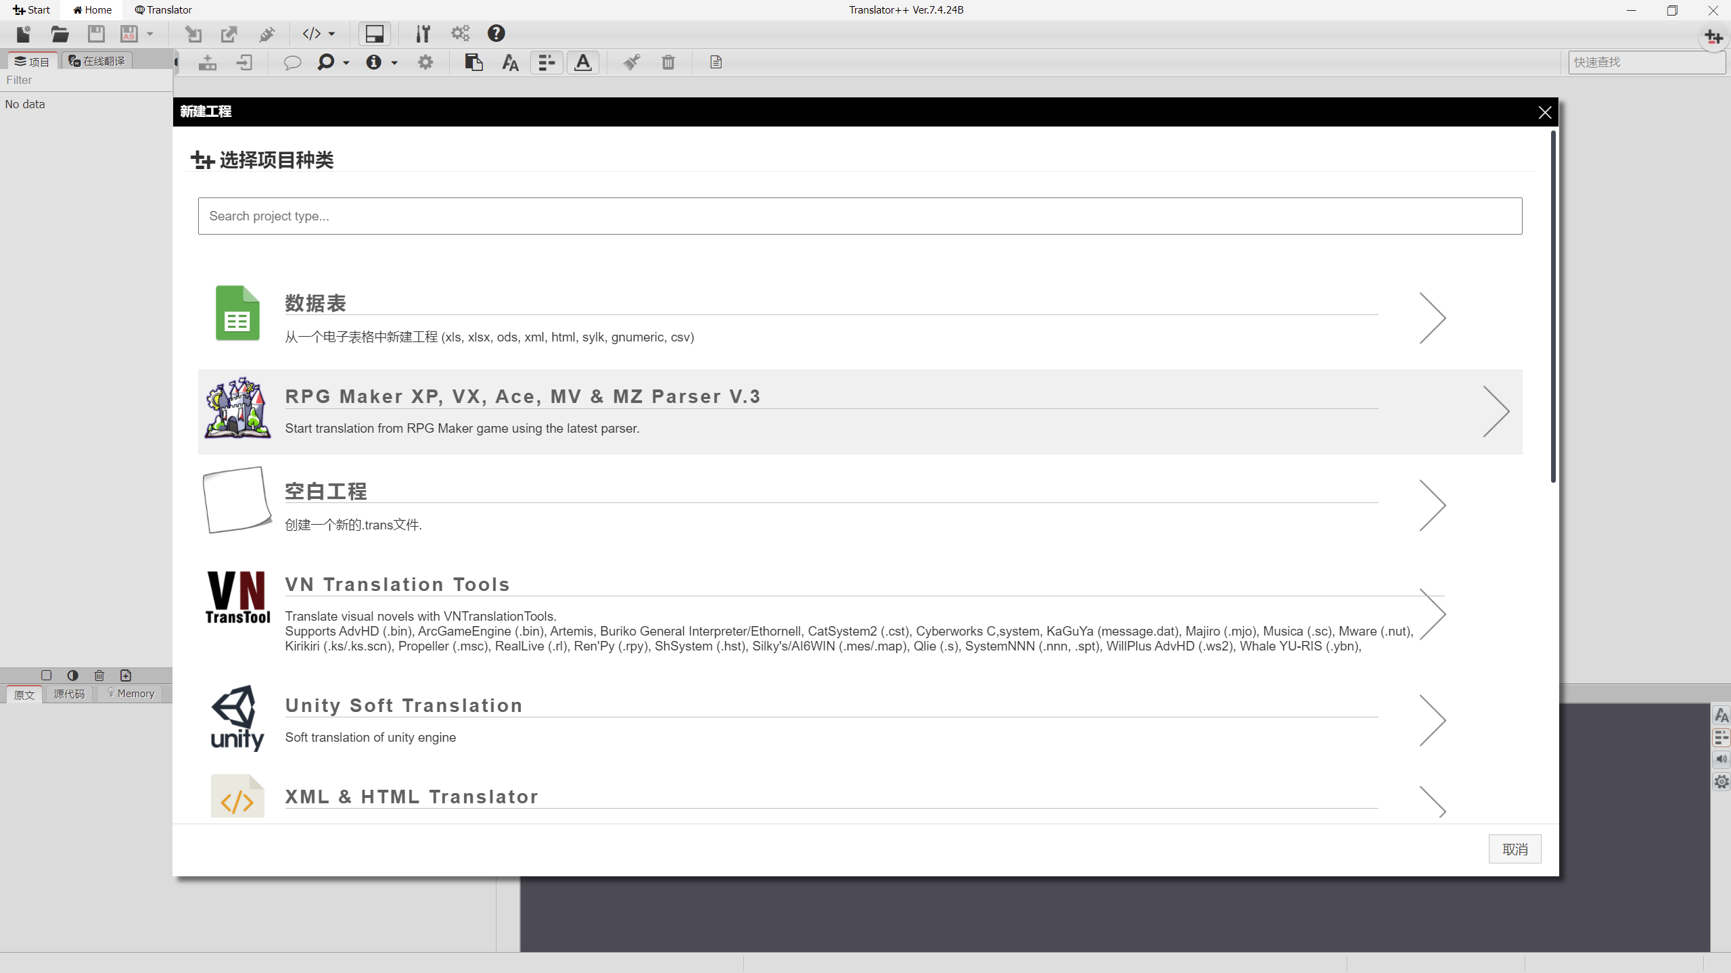
Task: Click the New project icon in toolbar
Action: click(x=24, y=34)
